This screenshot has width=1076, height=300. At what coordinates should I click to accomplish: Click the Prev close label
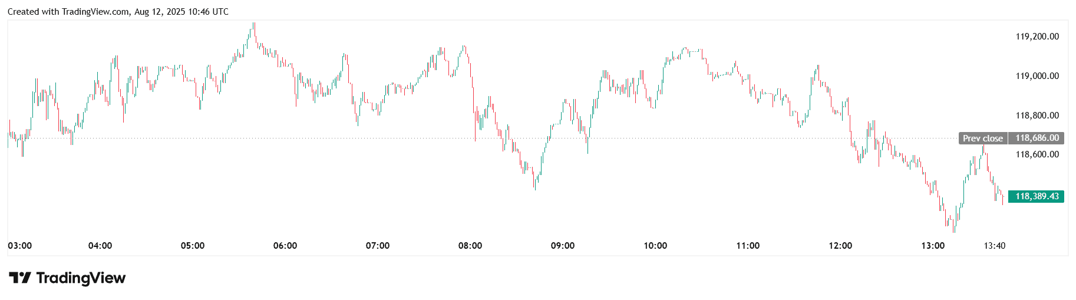click(982, 139)
